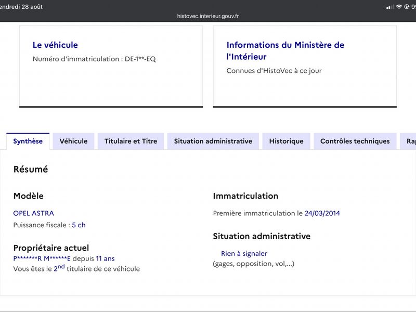The image size is (416, 312).
Task: Click the 'vendredi 28 août' date in status bar
Action: 21,7
